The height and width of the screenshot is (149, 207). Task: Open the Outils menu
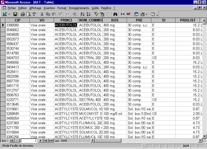tap(95, 8)
